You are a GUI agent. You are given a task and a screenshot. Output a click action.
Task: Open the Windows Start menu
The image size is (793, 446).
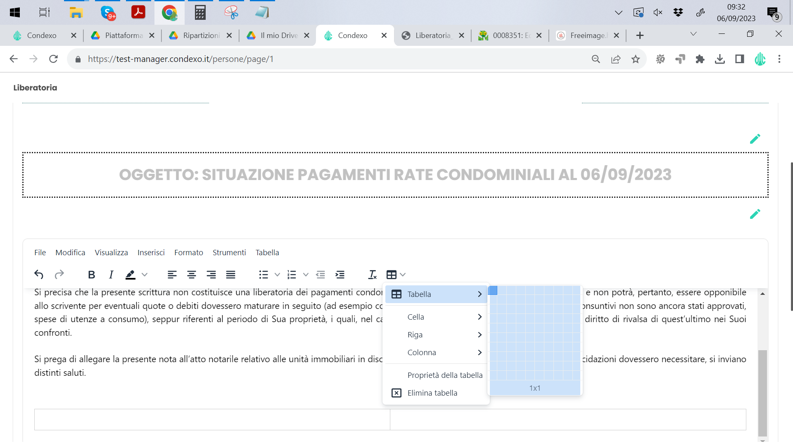click(15, 12)
